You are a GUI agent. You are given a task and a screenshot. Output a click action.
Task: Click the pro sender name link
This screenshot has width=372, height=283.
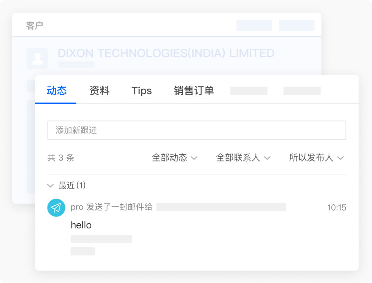click(x=76, y=207)
